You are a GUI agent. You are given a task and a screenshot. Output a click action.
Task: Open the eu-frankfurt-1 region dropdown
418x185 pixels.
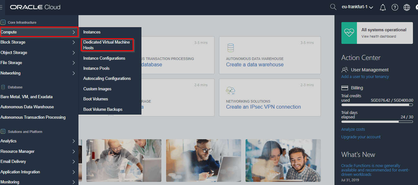click(x=357, y=7)
